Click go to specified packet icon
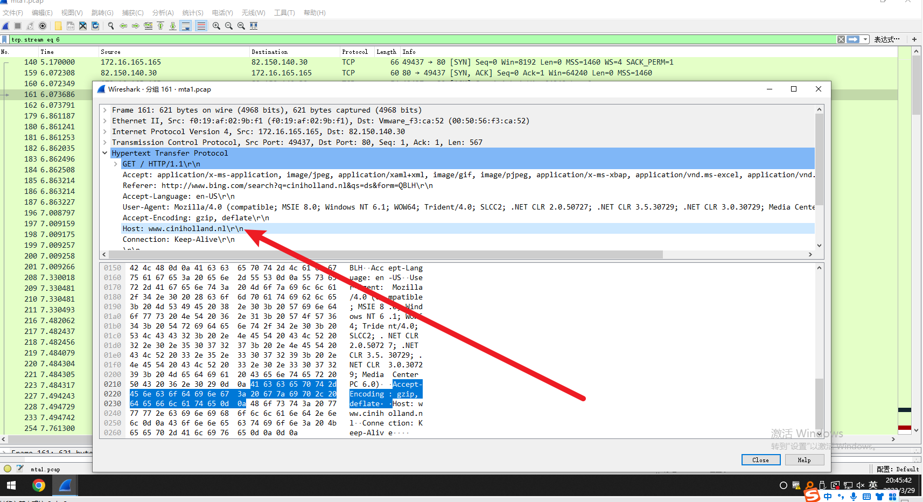 pos(148,26)
